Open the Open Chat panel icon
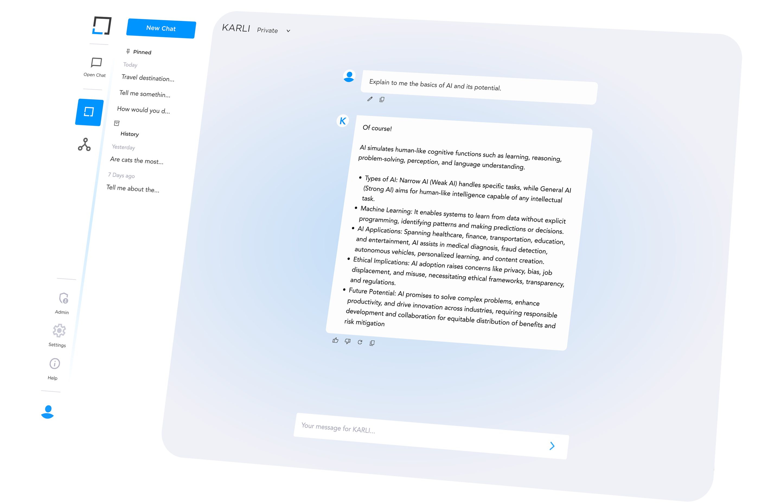This screenshot has height=504, width=781. click(94, 64)
